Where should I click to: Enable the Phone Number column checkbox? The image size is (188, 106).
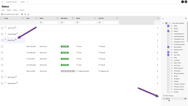(168, 73)
